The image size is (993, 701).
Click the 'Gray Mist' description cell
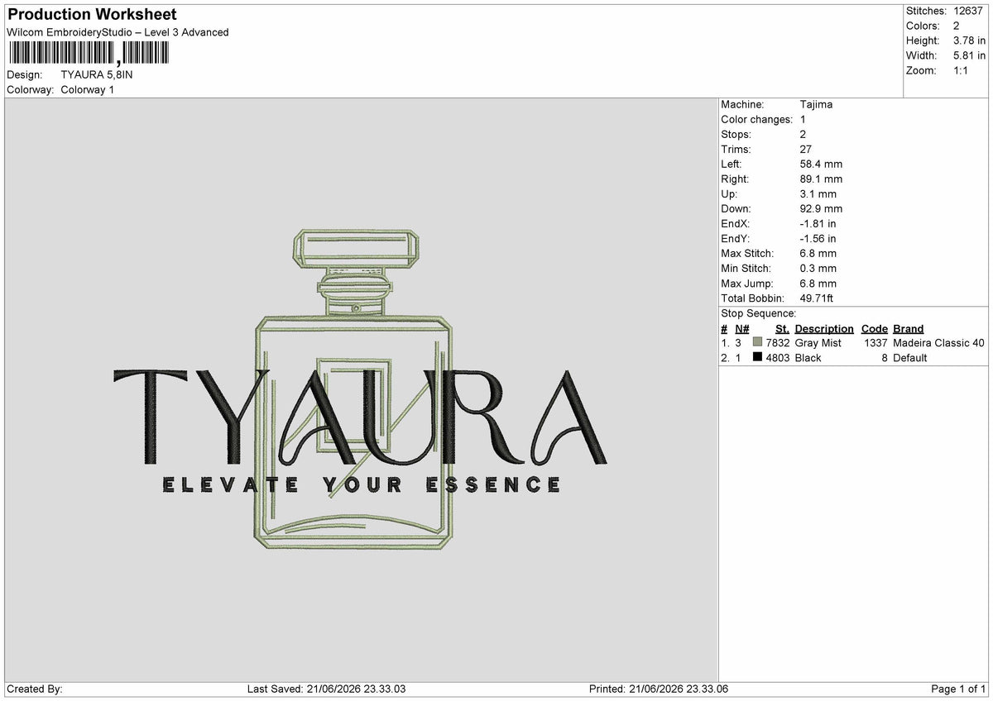point(818,342)
